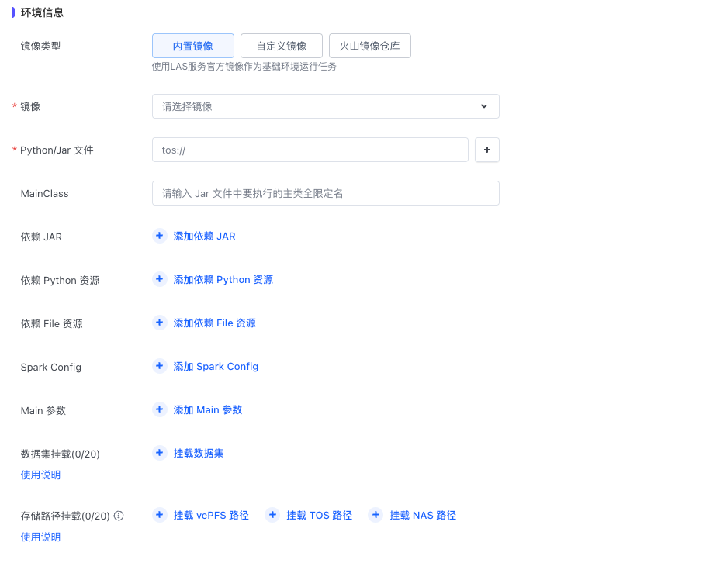Open 使用说明 link under 存储路径挂载

point(40,537)
